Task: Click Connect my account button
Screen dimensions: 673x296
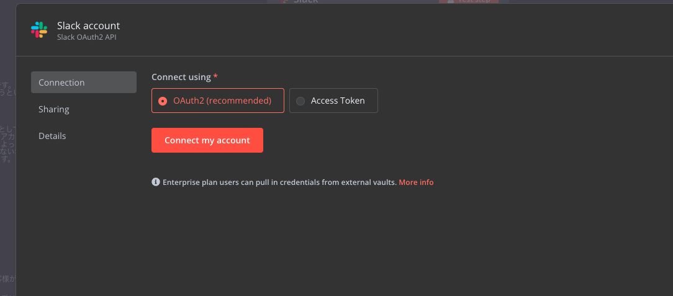Action: 207,140
